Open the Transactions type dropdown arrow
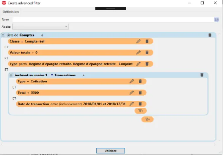This screenshot has height=156, width=223. [x=52, y=75]
